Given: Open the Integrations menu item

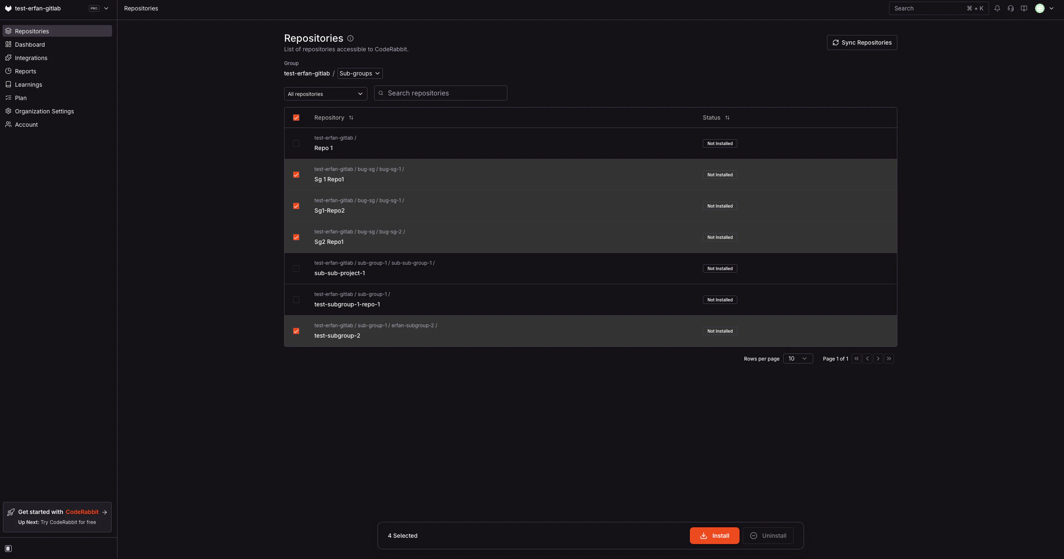Looking at the screenshot, I should [57, 58].
